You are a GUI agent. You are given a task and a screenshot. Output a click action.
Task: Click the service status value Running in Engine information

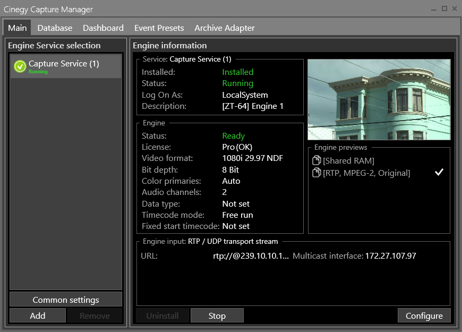pyautogui.click(x=238, y=83)
